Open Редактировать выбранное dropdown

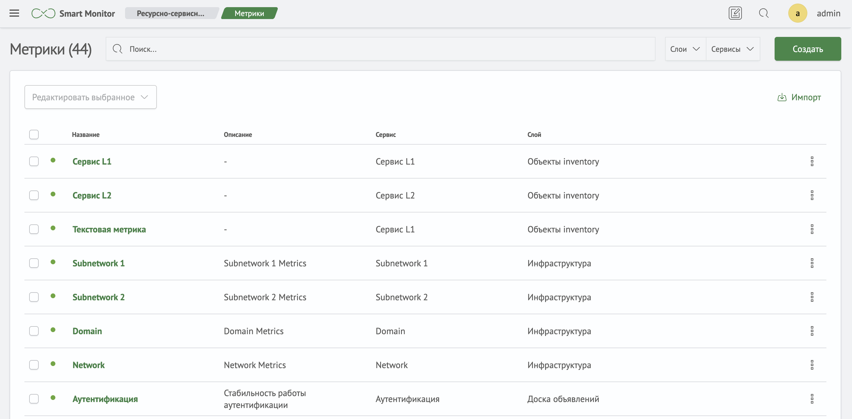(x=90, y=97)
